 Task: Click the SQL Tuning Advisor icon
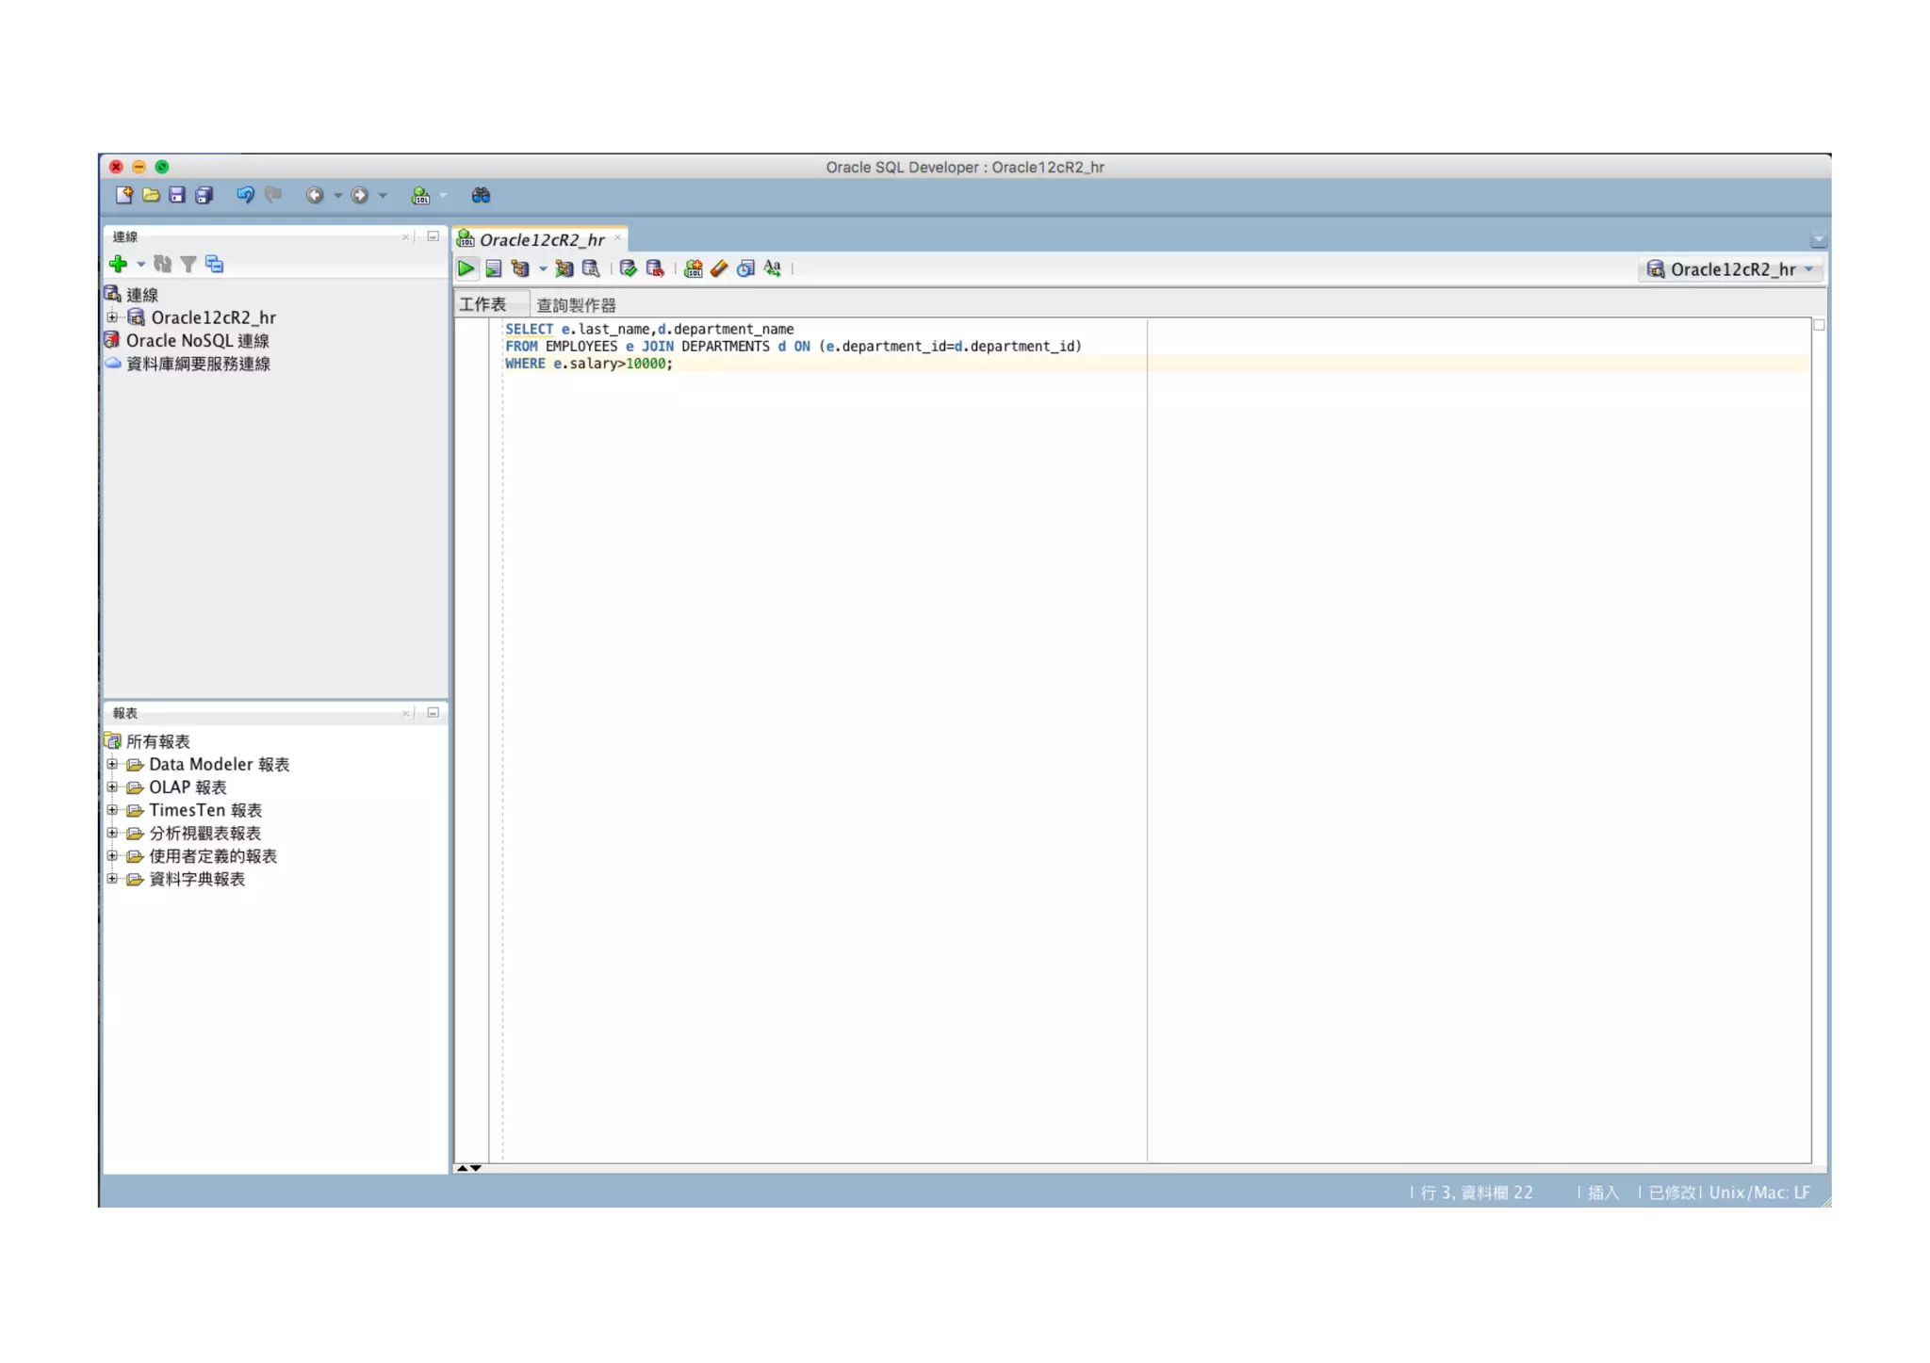[591, 268]
